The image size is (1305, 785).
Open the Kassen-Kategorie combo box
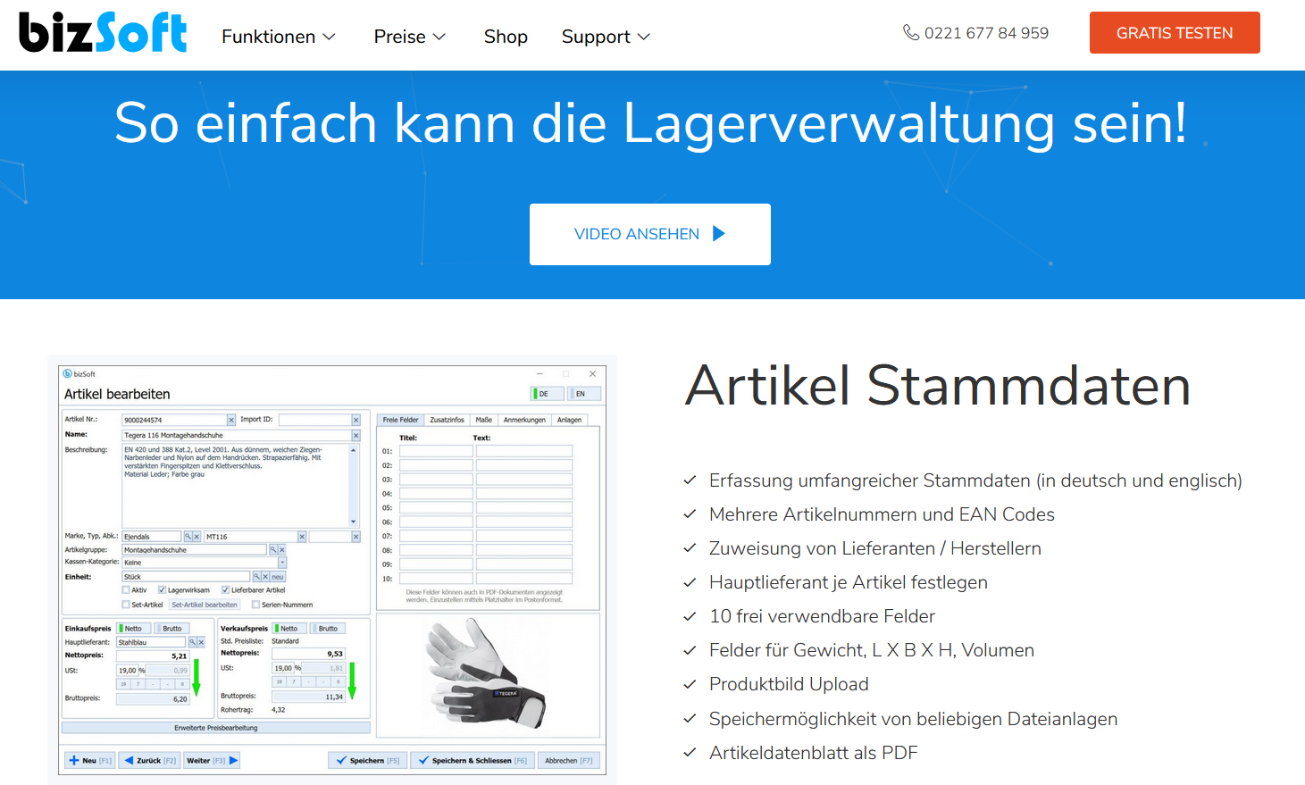pos(282,563)
